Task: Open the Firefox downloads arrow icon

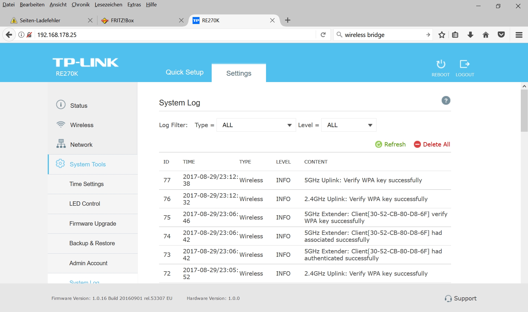Action: pos(470,35)
